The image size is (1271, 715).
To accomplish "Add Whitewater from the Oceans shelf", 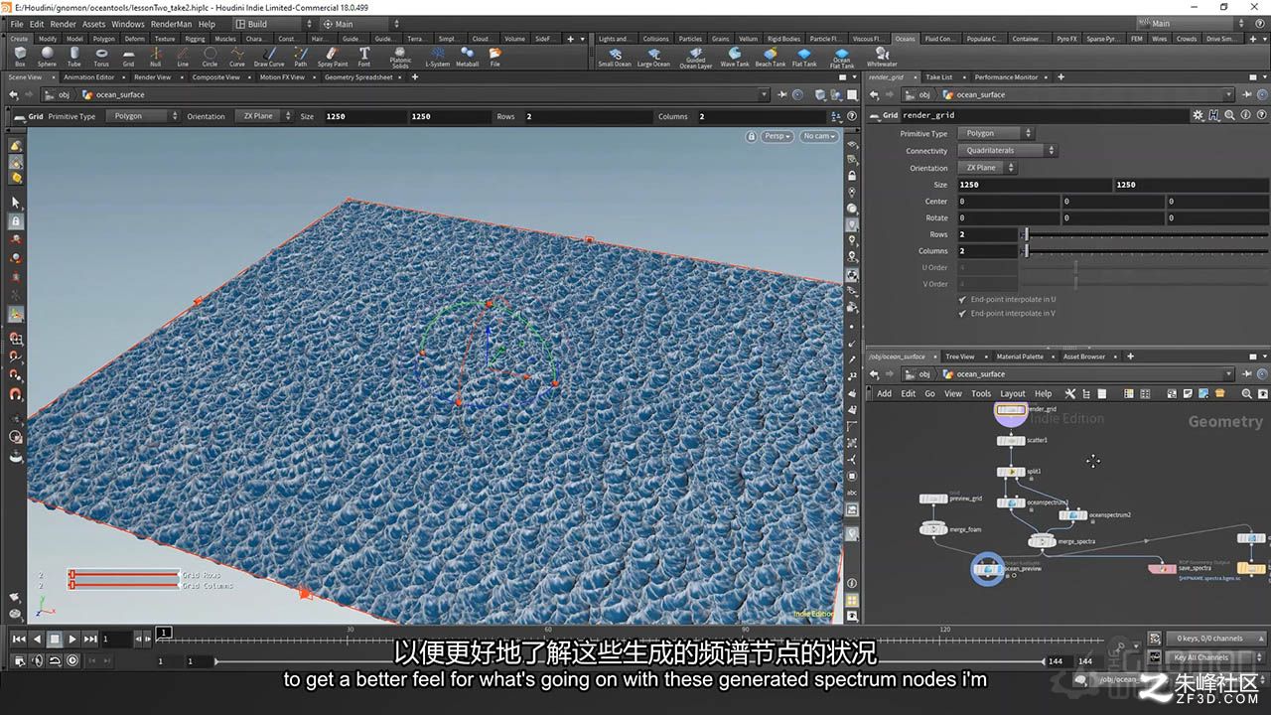I will click(x=882, y=57).
